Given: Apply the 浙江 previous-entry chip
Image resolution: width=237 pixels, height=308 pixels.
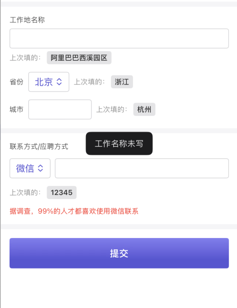Looking at the screenshot, I should pos(122,82).
